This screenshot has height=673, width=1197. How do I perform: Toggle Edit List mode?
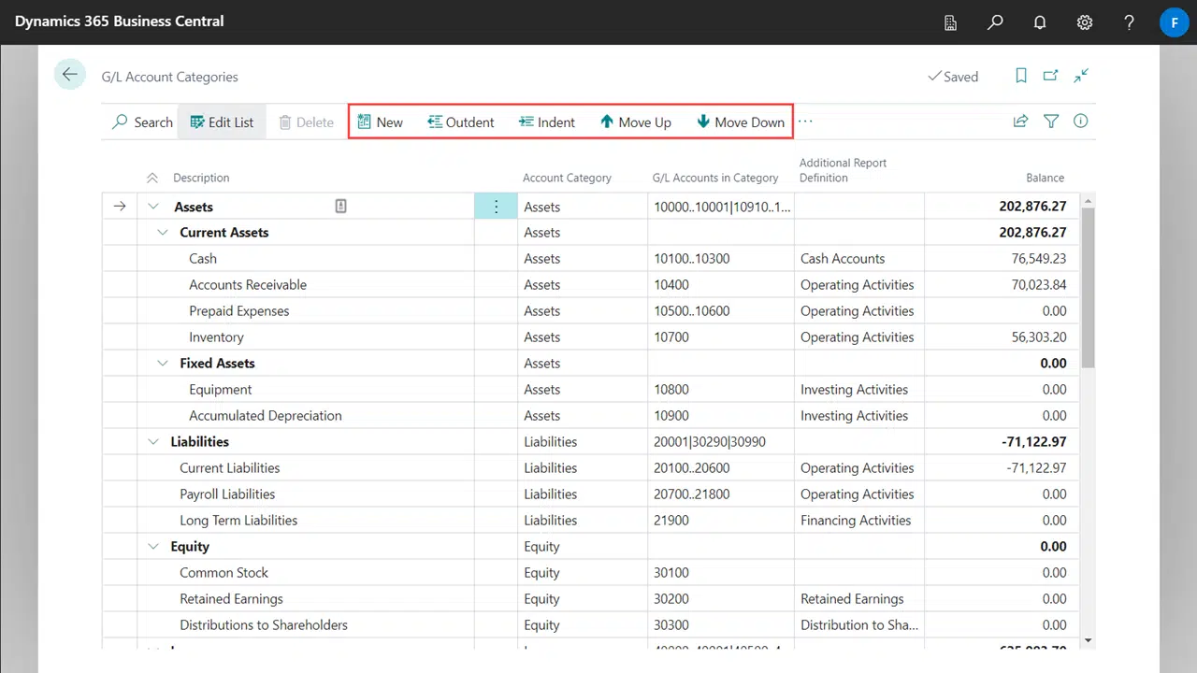[222, 122]
